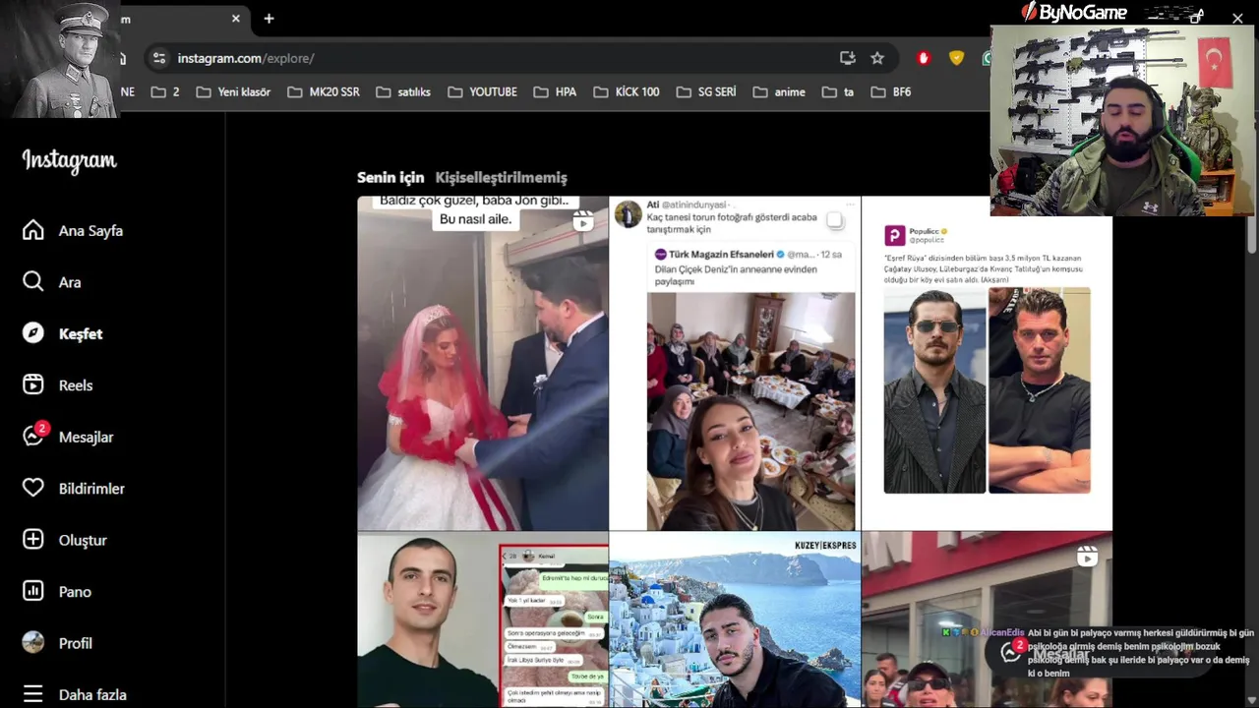Open Mesajlar messenger icon with badge

(34, 435)
